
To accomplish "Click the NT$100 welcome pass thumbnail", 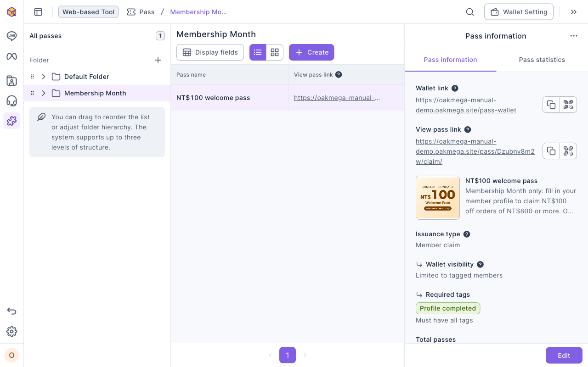I will coord(438,198).
